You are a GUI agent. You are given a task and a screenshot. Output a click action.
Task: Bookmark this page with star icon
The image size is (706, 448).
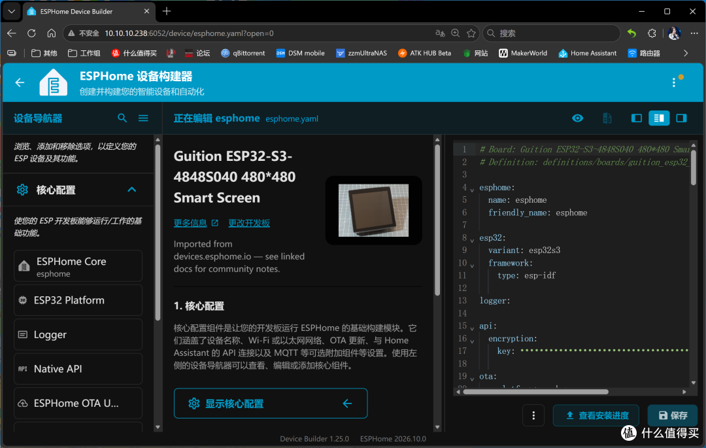471,33
